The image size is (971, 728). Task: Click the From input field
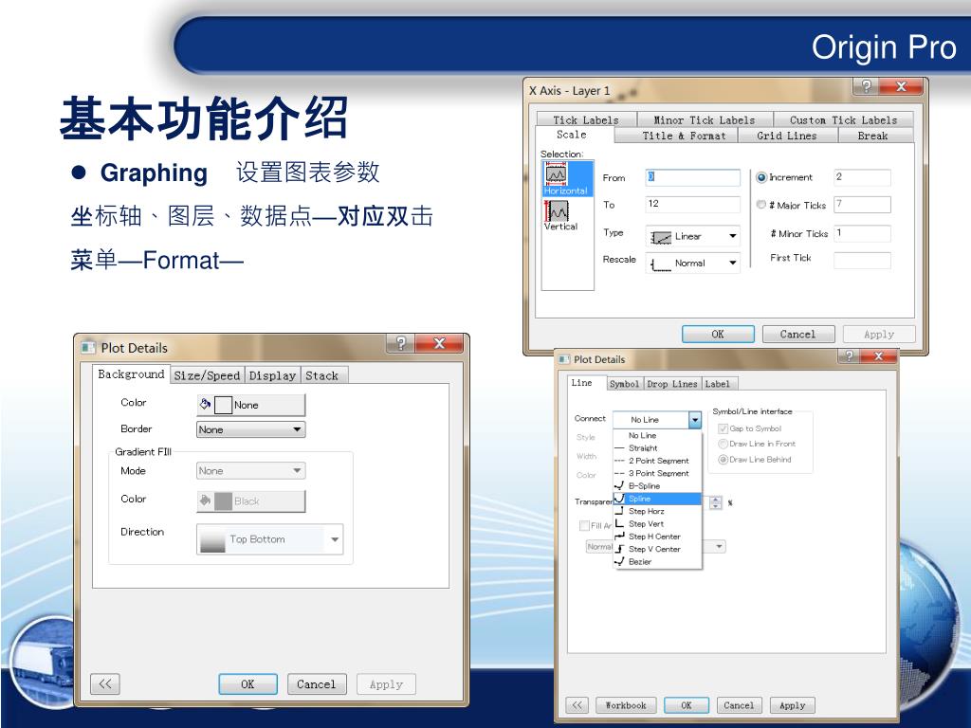(x=692, y=177)
